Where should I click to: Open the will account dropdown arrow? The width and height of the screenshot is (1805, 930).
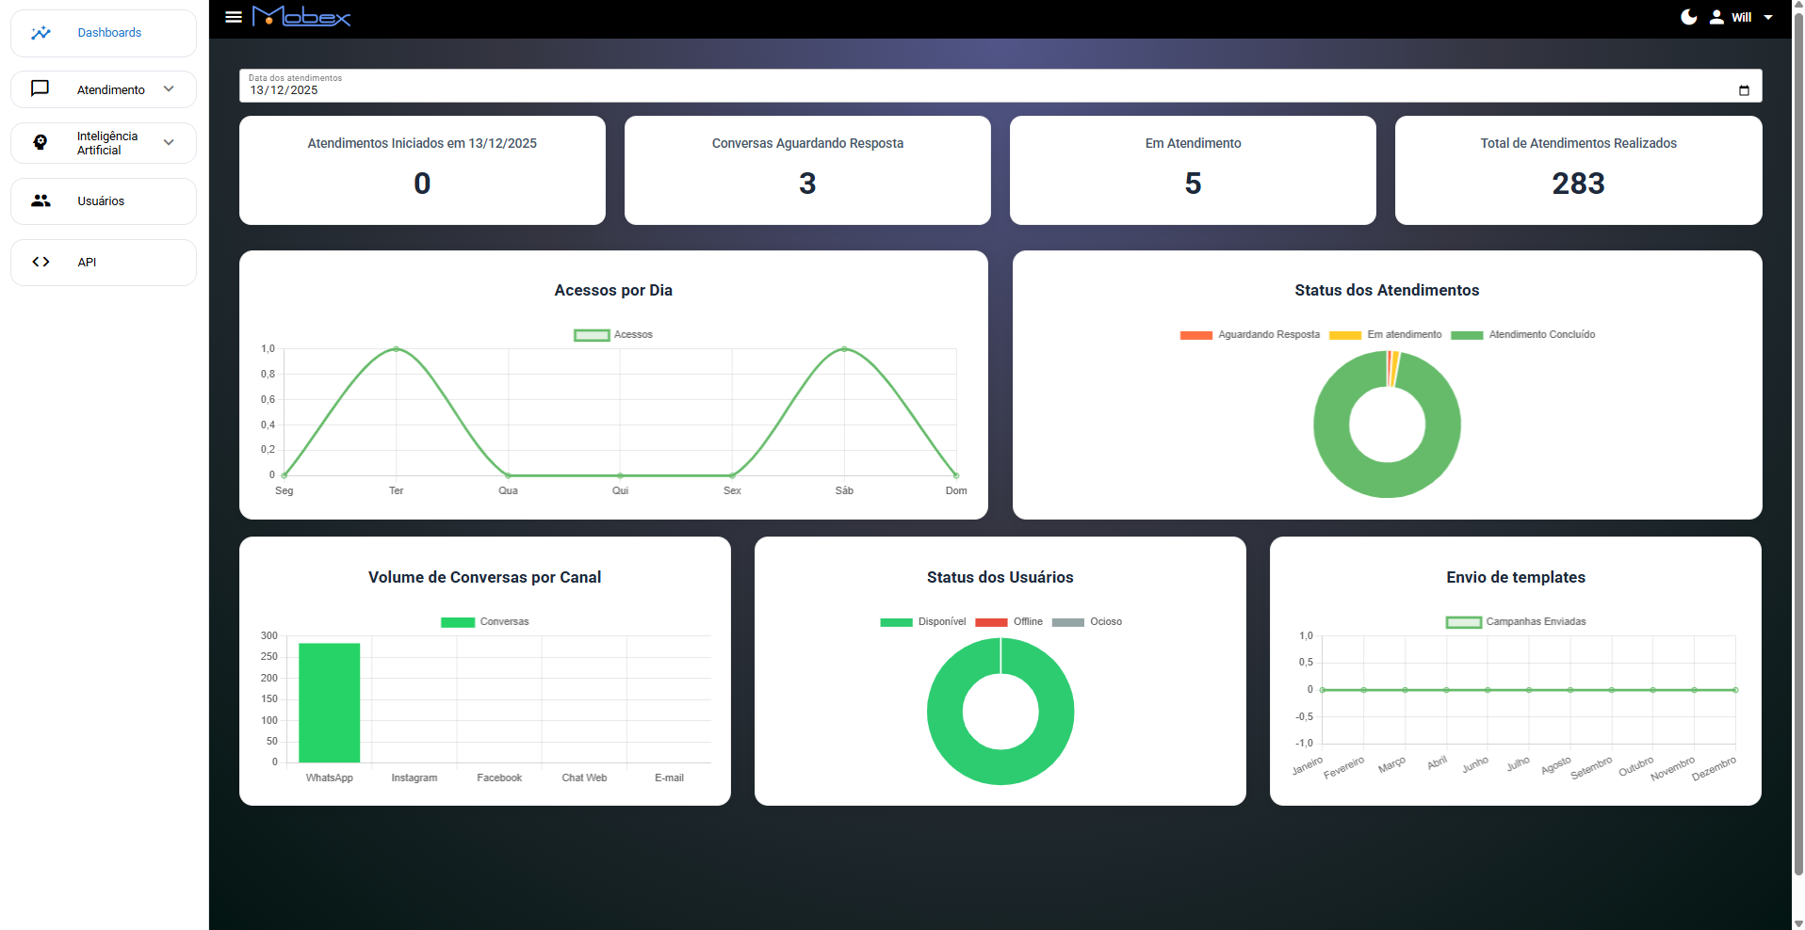1768,17
